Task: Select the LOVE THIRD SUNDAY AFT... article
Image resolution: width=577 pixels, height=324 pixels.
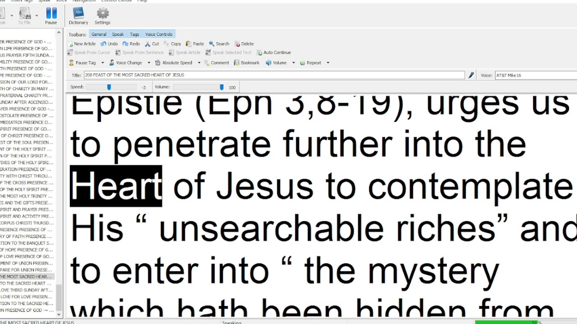Action: point(27,290)
